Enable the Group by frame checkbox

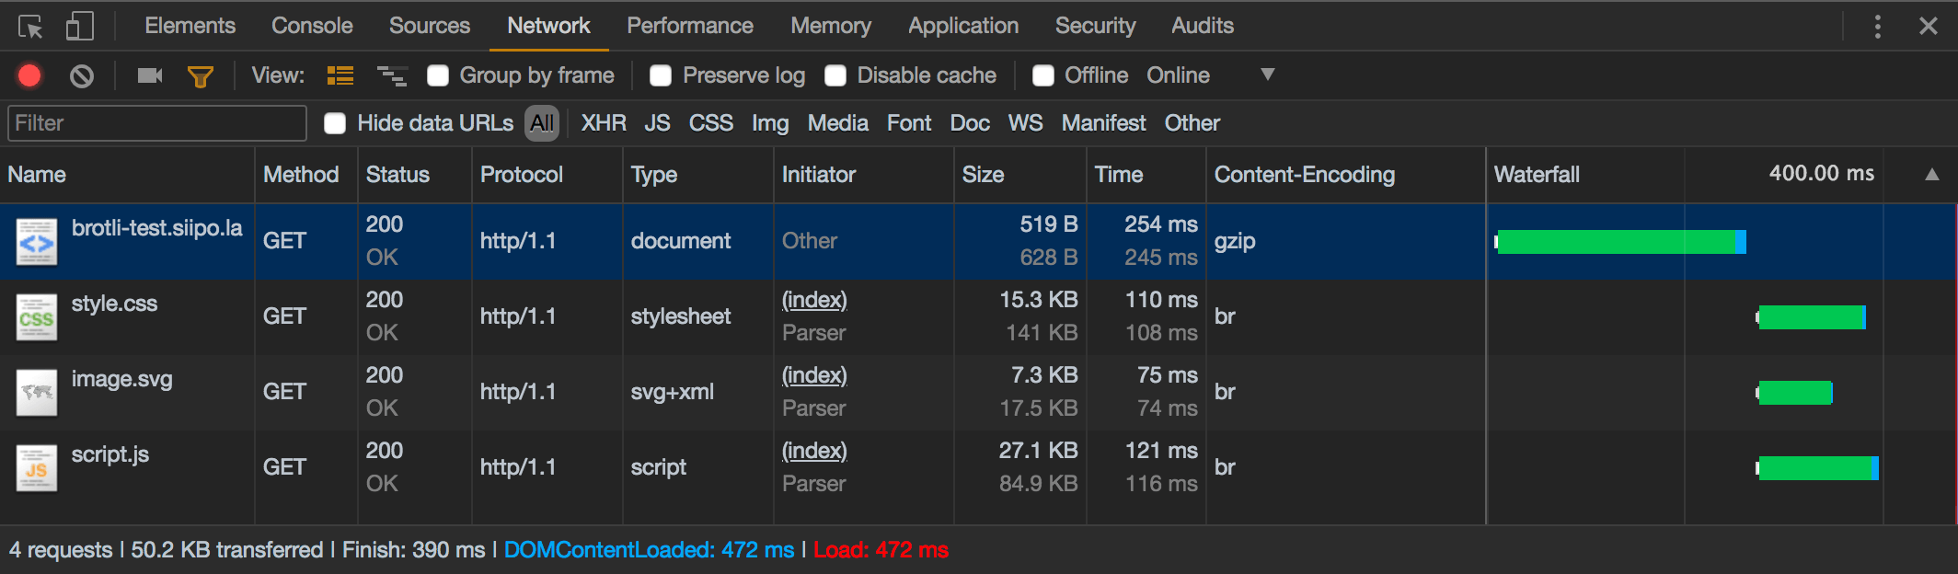point(438,75)
